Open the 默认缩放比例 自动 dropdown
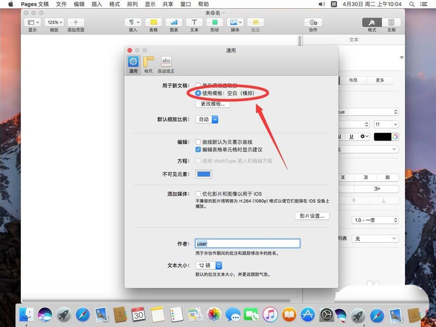 point(207,119)
